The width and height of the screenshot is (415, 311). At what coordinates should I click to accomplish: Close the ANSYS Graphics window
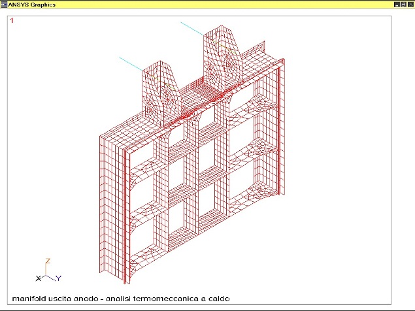point(410,5)
